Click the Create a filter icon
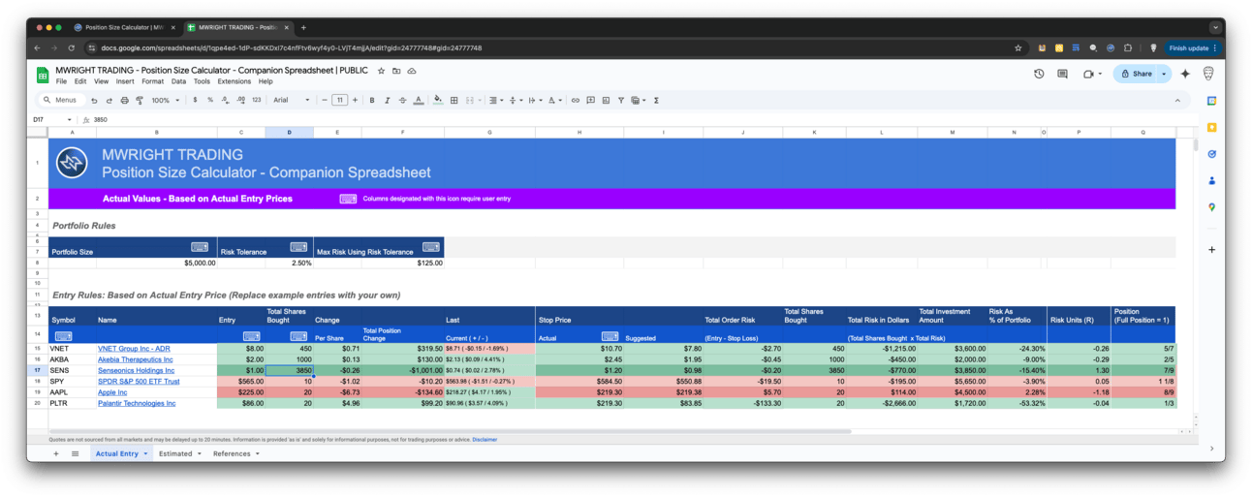The width and height of the screenshot is (1252, 497). pos(620,100)
